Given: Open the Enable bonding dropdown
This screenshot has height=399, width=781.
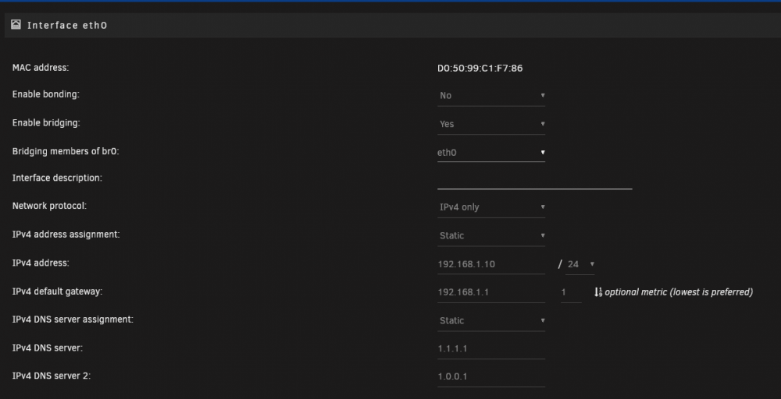Looking at the screenshot, I should pyautogui.click(x=491, y=95).
